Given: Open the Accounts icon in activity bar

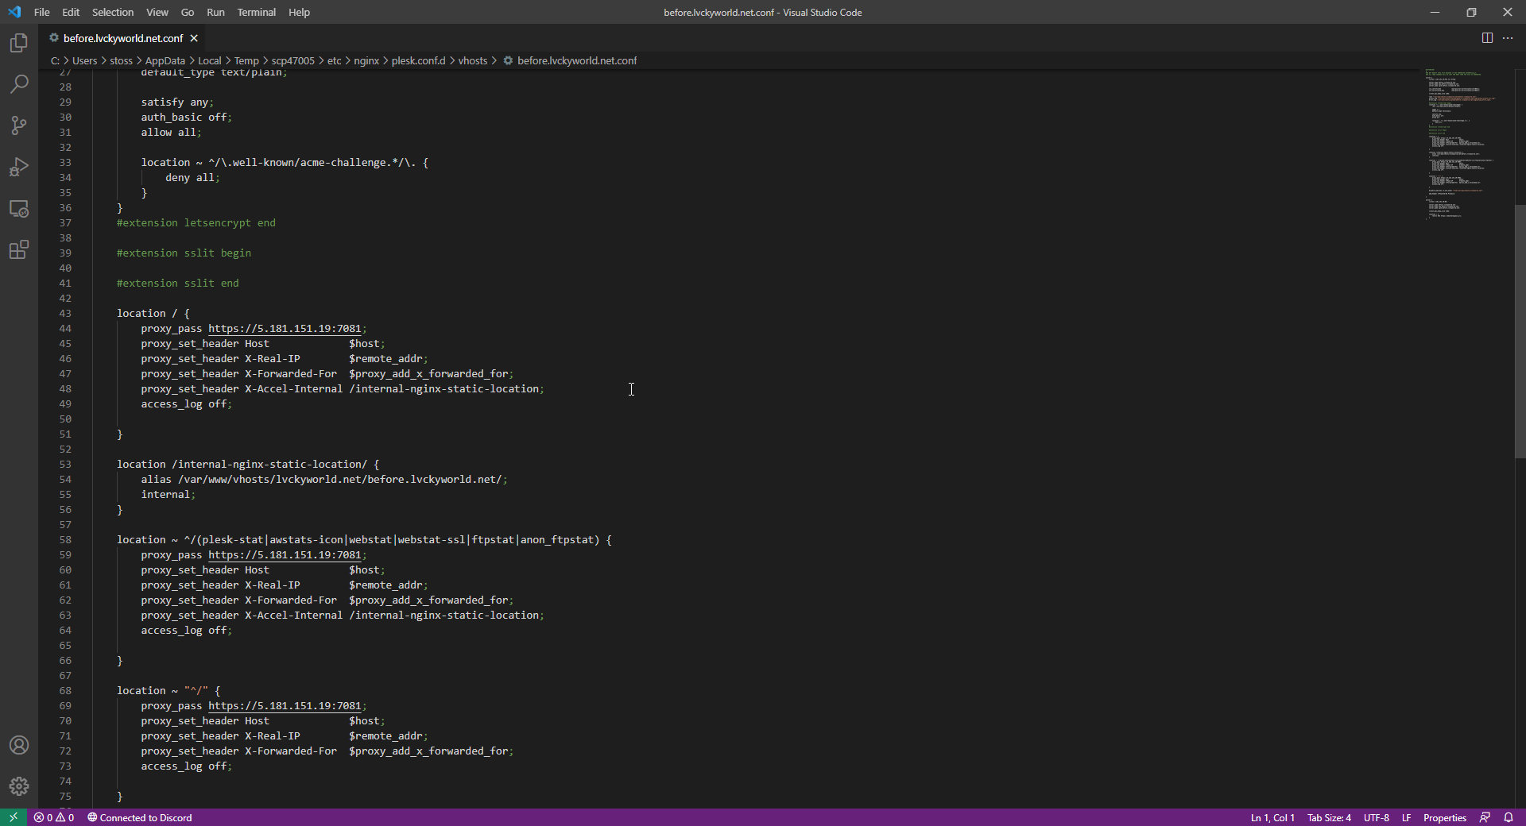Looking at the screenshot, I should coord(19,745).
